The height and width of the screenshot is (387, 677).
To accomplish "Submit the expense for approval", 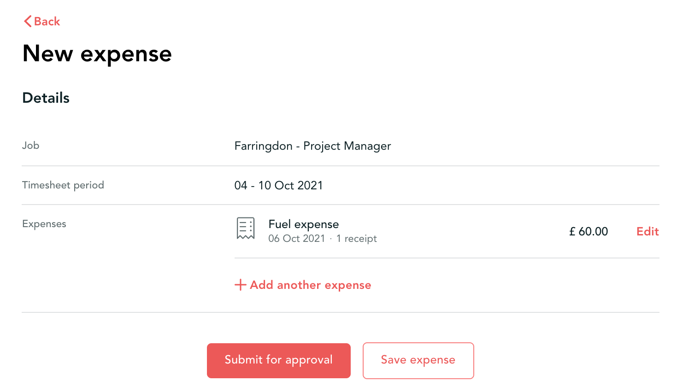I will click(x=278, y=360).
